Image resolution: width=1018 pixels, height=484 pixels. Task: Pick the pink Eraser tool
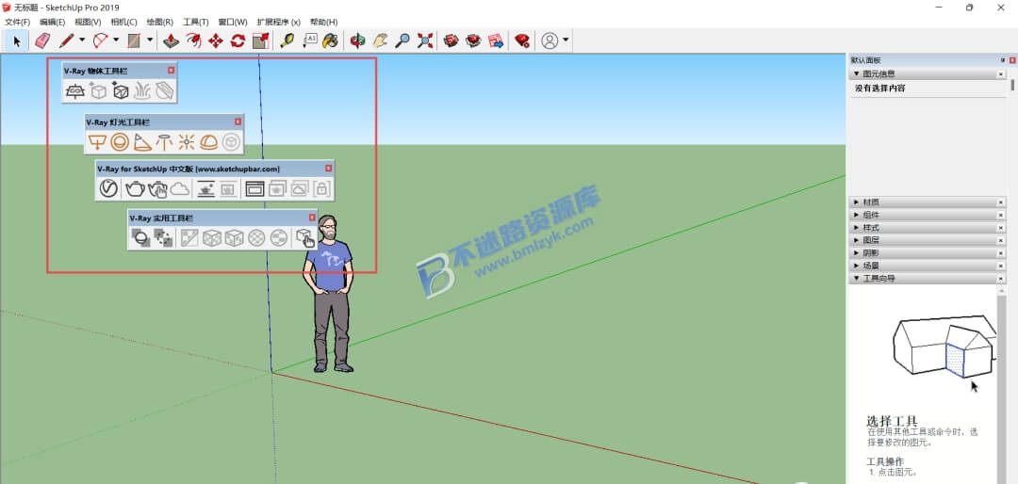[x=42, y=40]
